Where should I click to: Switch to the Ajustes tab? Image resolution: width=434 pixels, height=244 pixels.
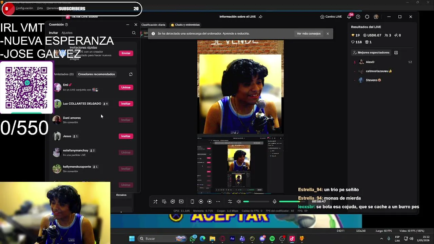click(x=67, y=33)
